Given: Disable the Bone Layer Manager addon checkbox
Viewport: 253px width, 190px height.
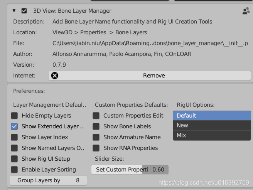Looking at the screenshot, I should pos(24,11).
